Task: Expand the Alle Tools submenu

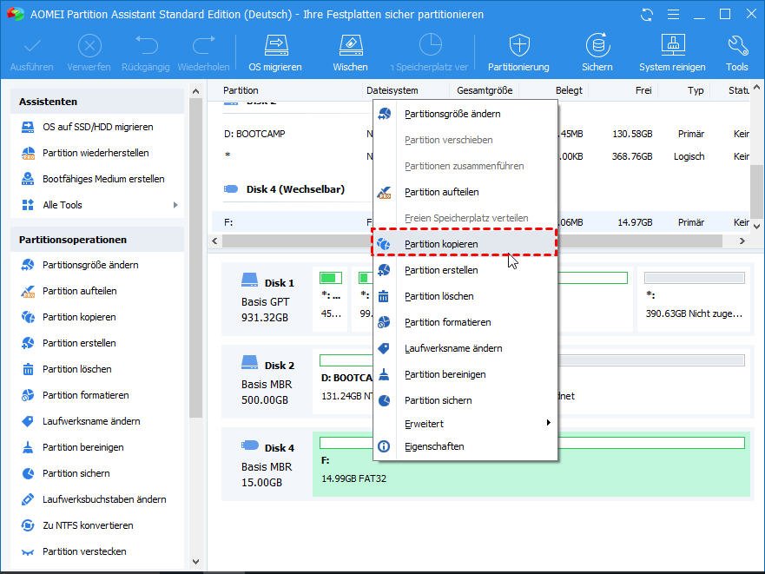Action: point(175,205)
